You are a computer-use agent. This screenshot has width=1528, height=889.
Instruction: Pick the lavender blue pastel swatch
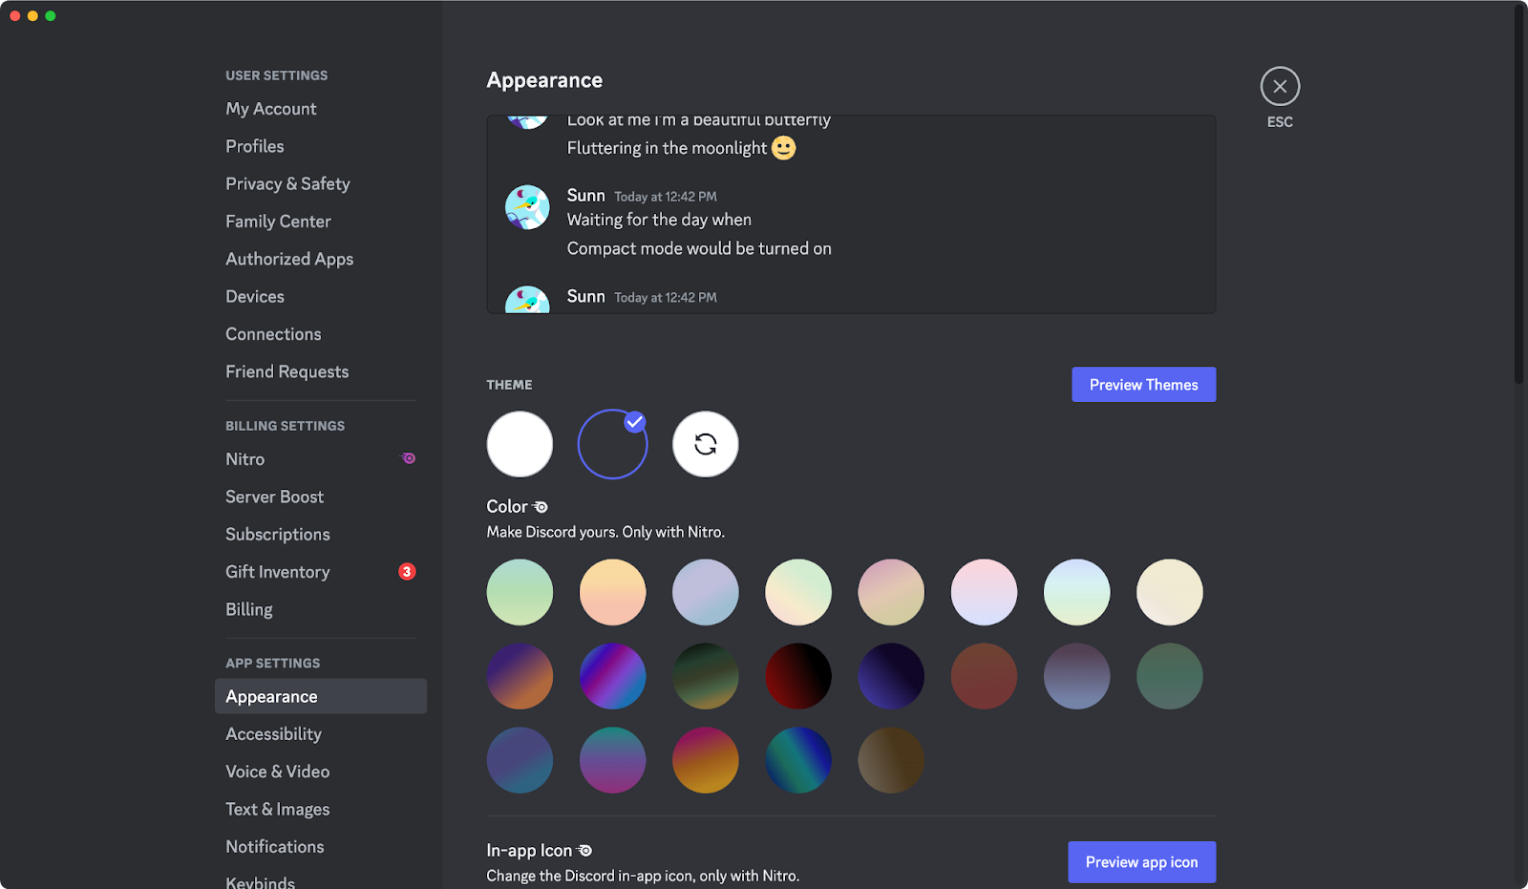(705, 592)
